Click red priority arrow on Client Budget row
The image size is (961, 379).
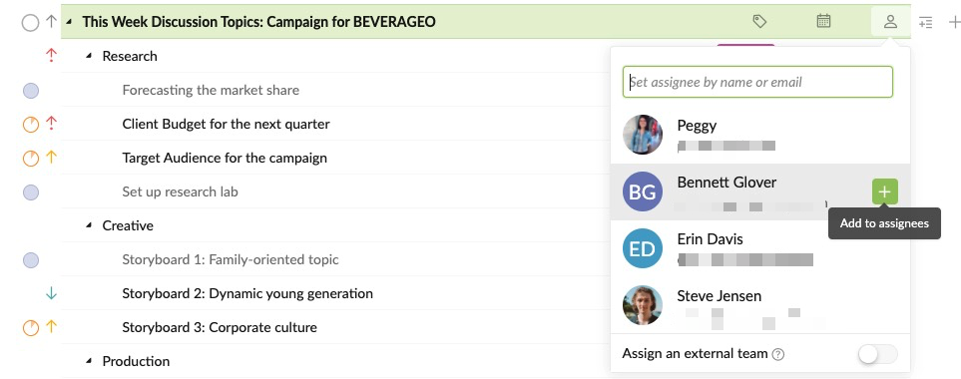pyautogui.click(x=52, y=124)
